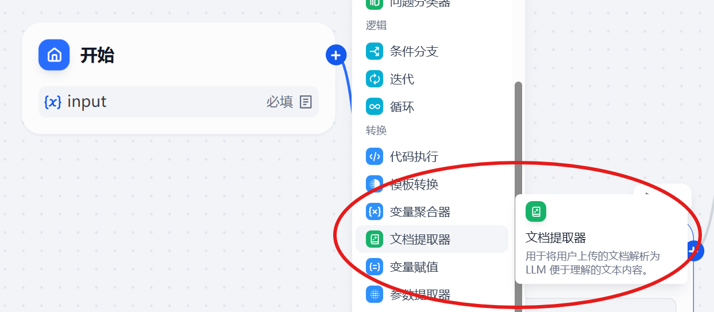714x312 pixels.
Task: Choose the 代码执行 menu entry label
Action: pyautogui.click(x=414, y=156)
